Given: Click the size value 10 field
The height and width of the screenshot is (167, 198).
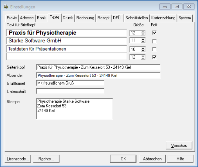Looking at the screenshot, I should tap(135, 49).
